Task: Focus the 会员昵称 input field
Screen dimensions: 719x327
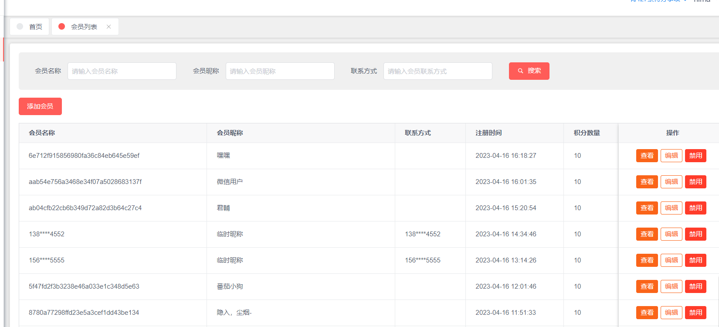Action: click(x=280, y=71)
